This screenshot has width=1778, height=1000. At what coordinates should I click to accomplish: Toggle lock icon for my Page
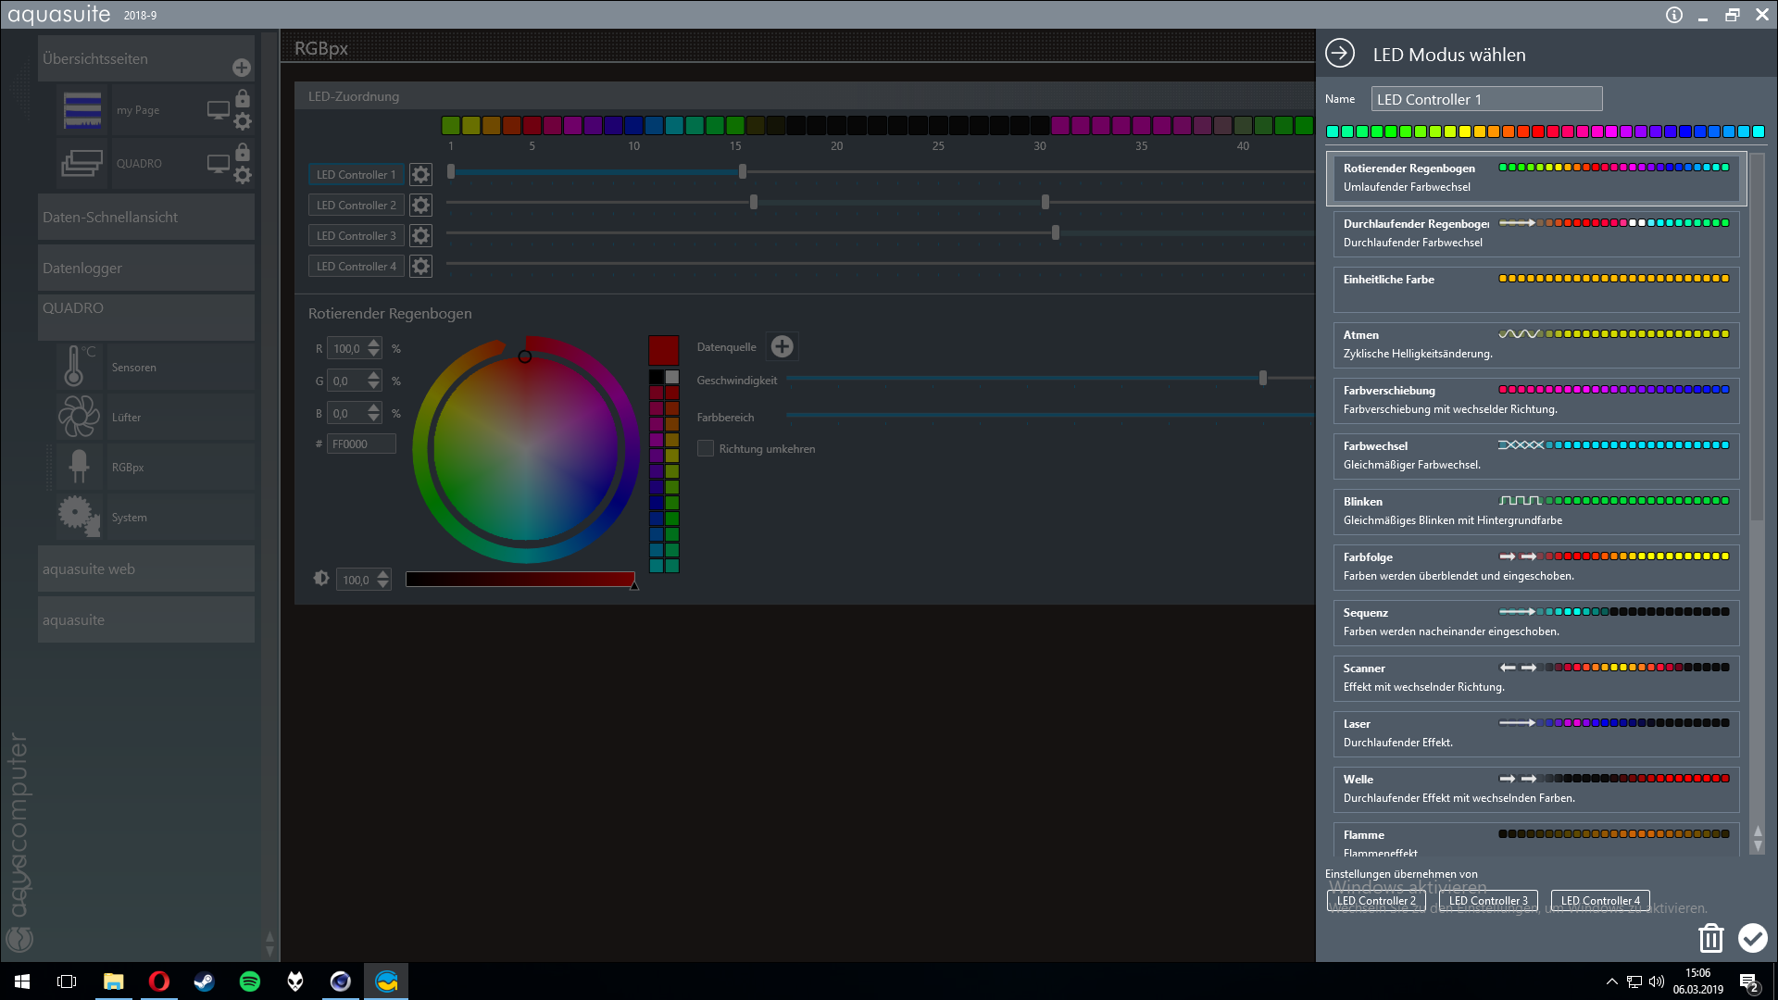tap(243, 98)
